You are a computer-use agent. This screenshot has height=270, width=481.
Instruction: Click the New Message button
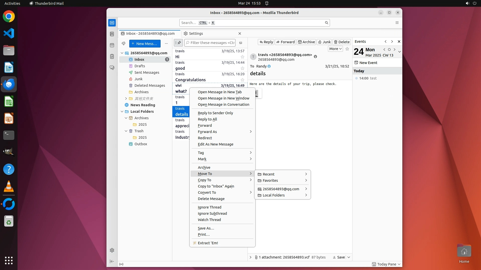(x=145, y=43)
